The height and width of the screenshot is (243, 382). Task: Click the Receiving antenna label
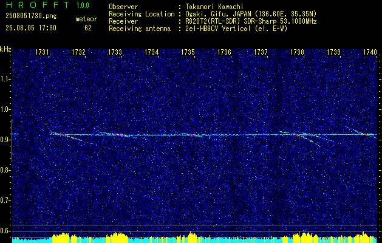pos(140,29)
